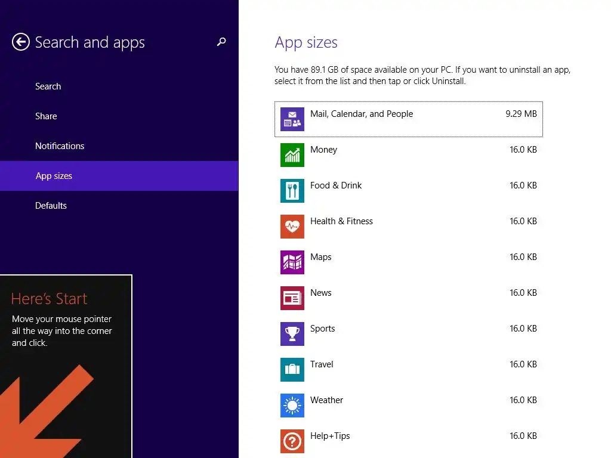The image size is (611, 458).
Task: Click the 16.0 KB size next to Maps
Action: click(x=523, y=257)
